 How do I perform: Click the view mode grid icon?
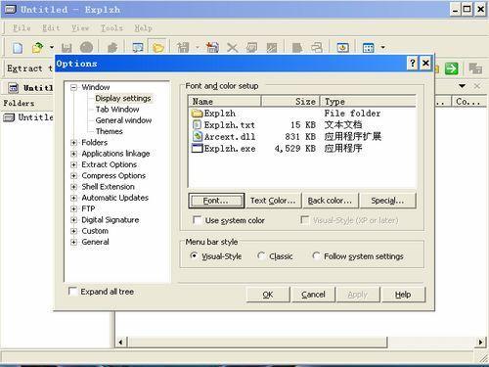[369, 48]
